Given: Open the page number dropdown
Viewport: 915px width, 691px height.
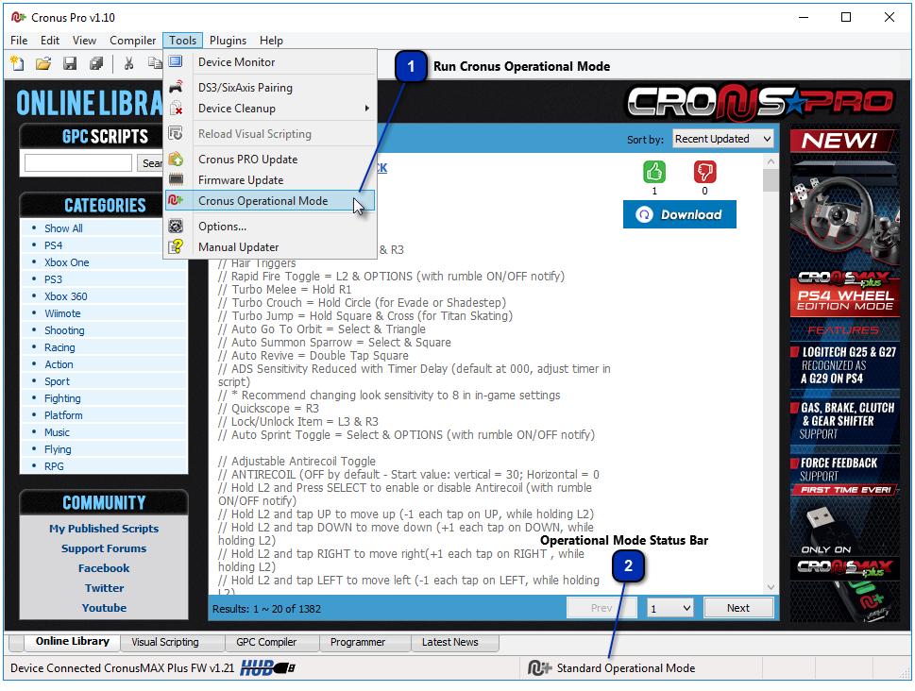Looking at the screenshot, I should coord(669,608).
